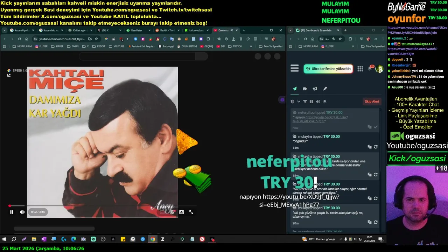Click the YouTube URL address bar
This screenshot has width=448, height=252.
click(x=62, y=39)
